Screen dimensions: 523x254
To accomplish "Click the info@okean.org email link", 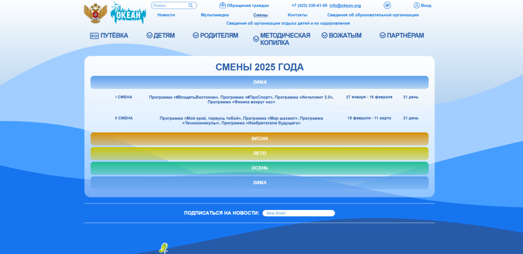I will point(345,6).
